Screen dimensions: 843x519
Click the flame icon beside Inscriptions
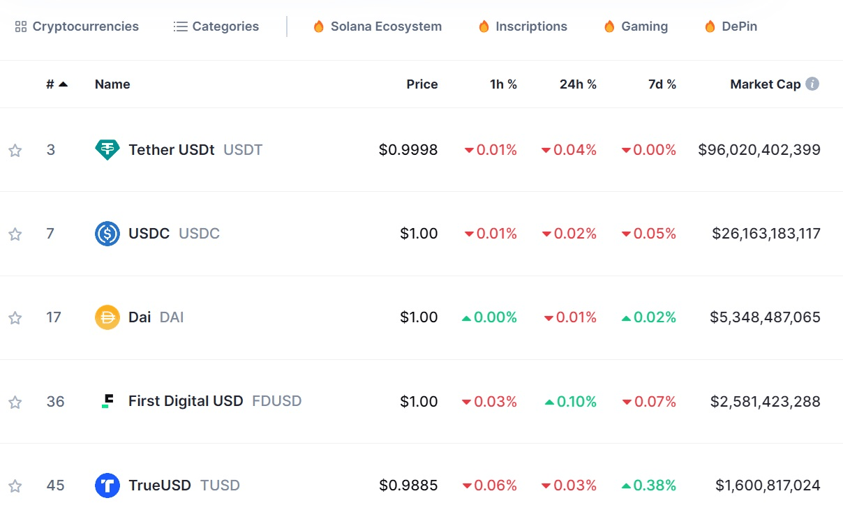(484, 26)
